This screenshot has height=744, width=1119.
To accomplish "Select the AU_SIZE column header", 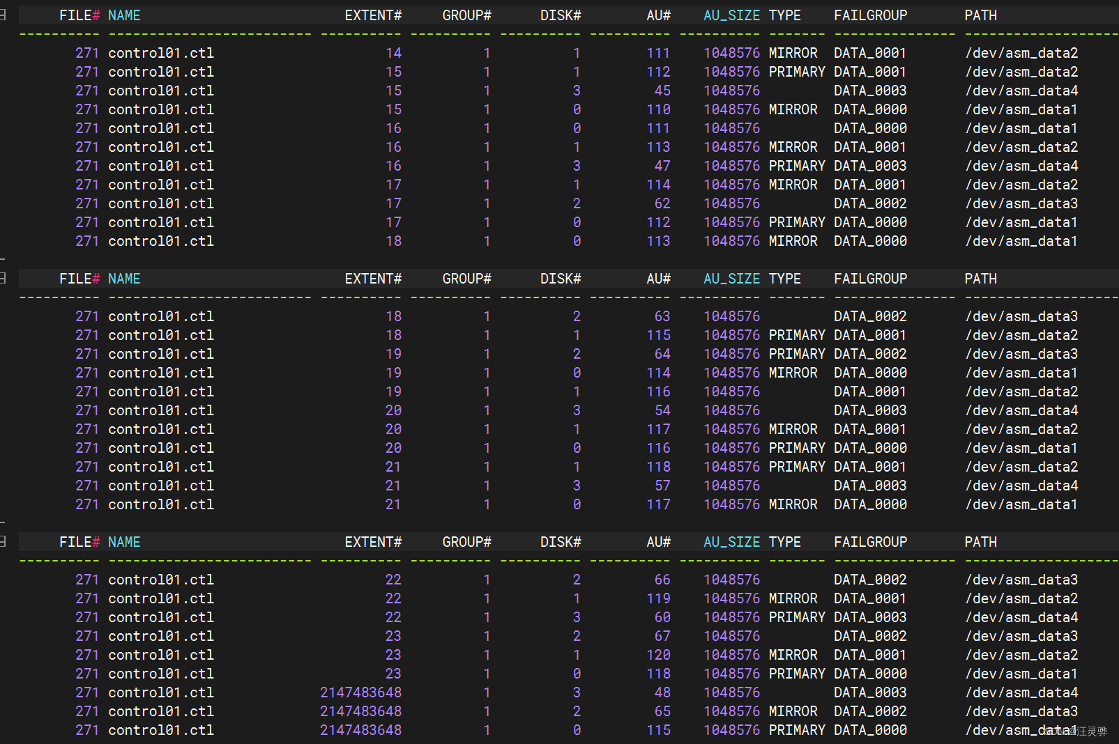I will coord(731,15).
